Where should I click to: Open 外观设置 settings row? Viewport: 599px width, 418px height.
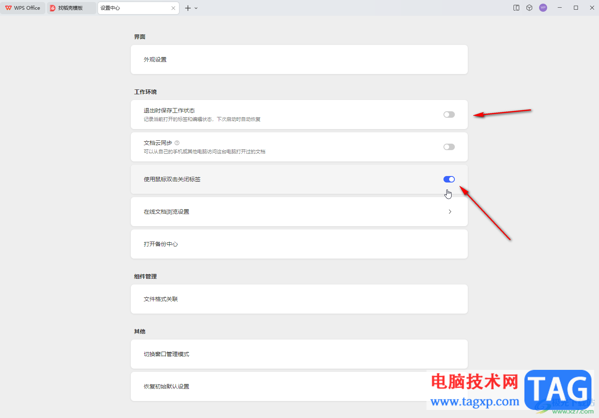coord(299,59)
